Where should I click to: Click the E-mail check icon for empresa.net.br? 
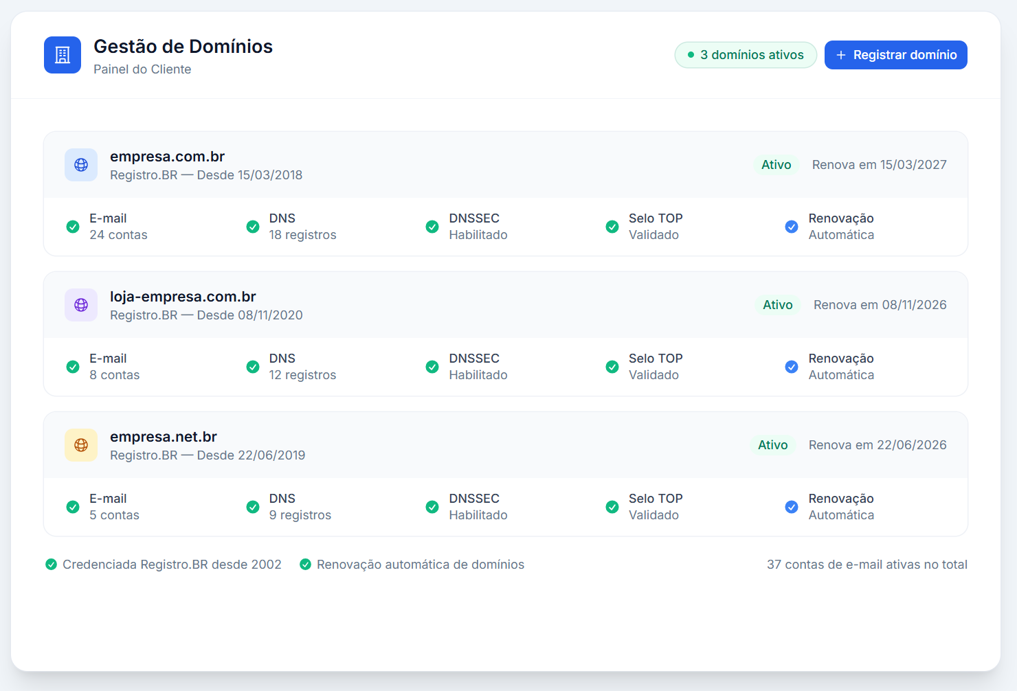coord(72,507)
